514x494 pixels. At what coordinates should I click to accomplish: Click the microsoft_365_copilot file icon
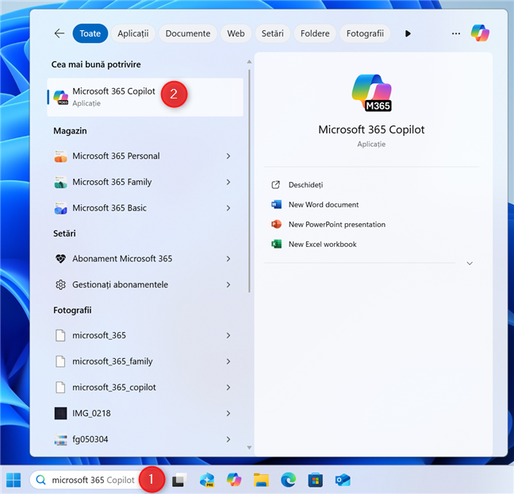point(60,388)
